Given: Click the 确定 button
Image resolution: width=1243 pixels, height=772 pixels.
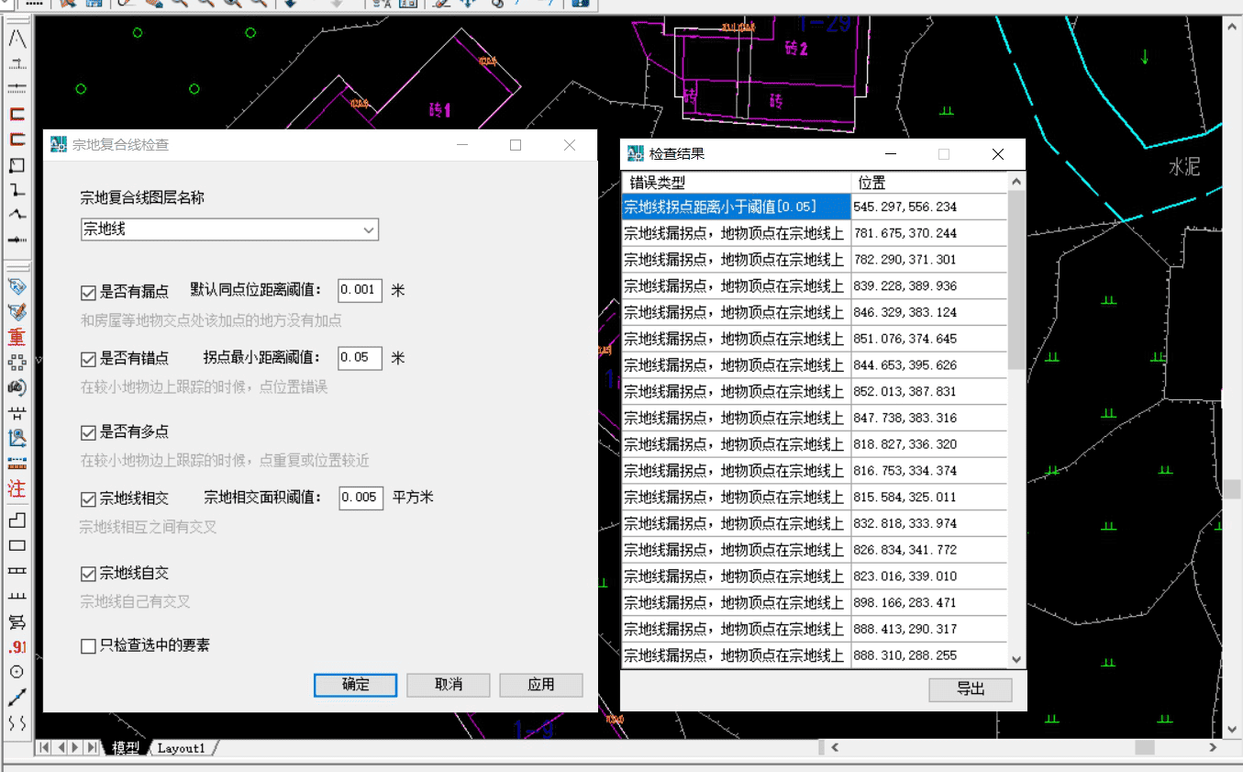Looking at the screenshot, I should pos(355,685).
